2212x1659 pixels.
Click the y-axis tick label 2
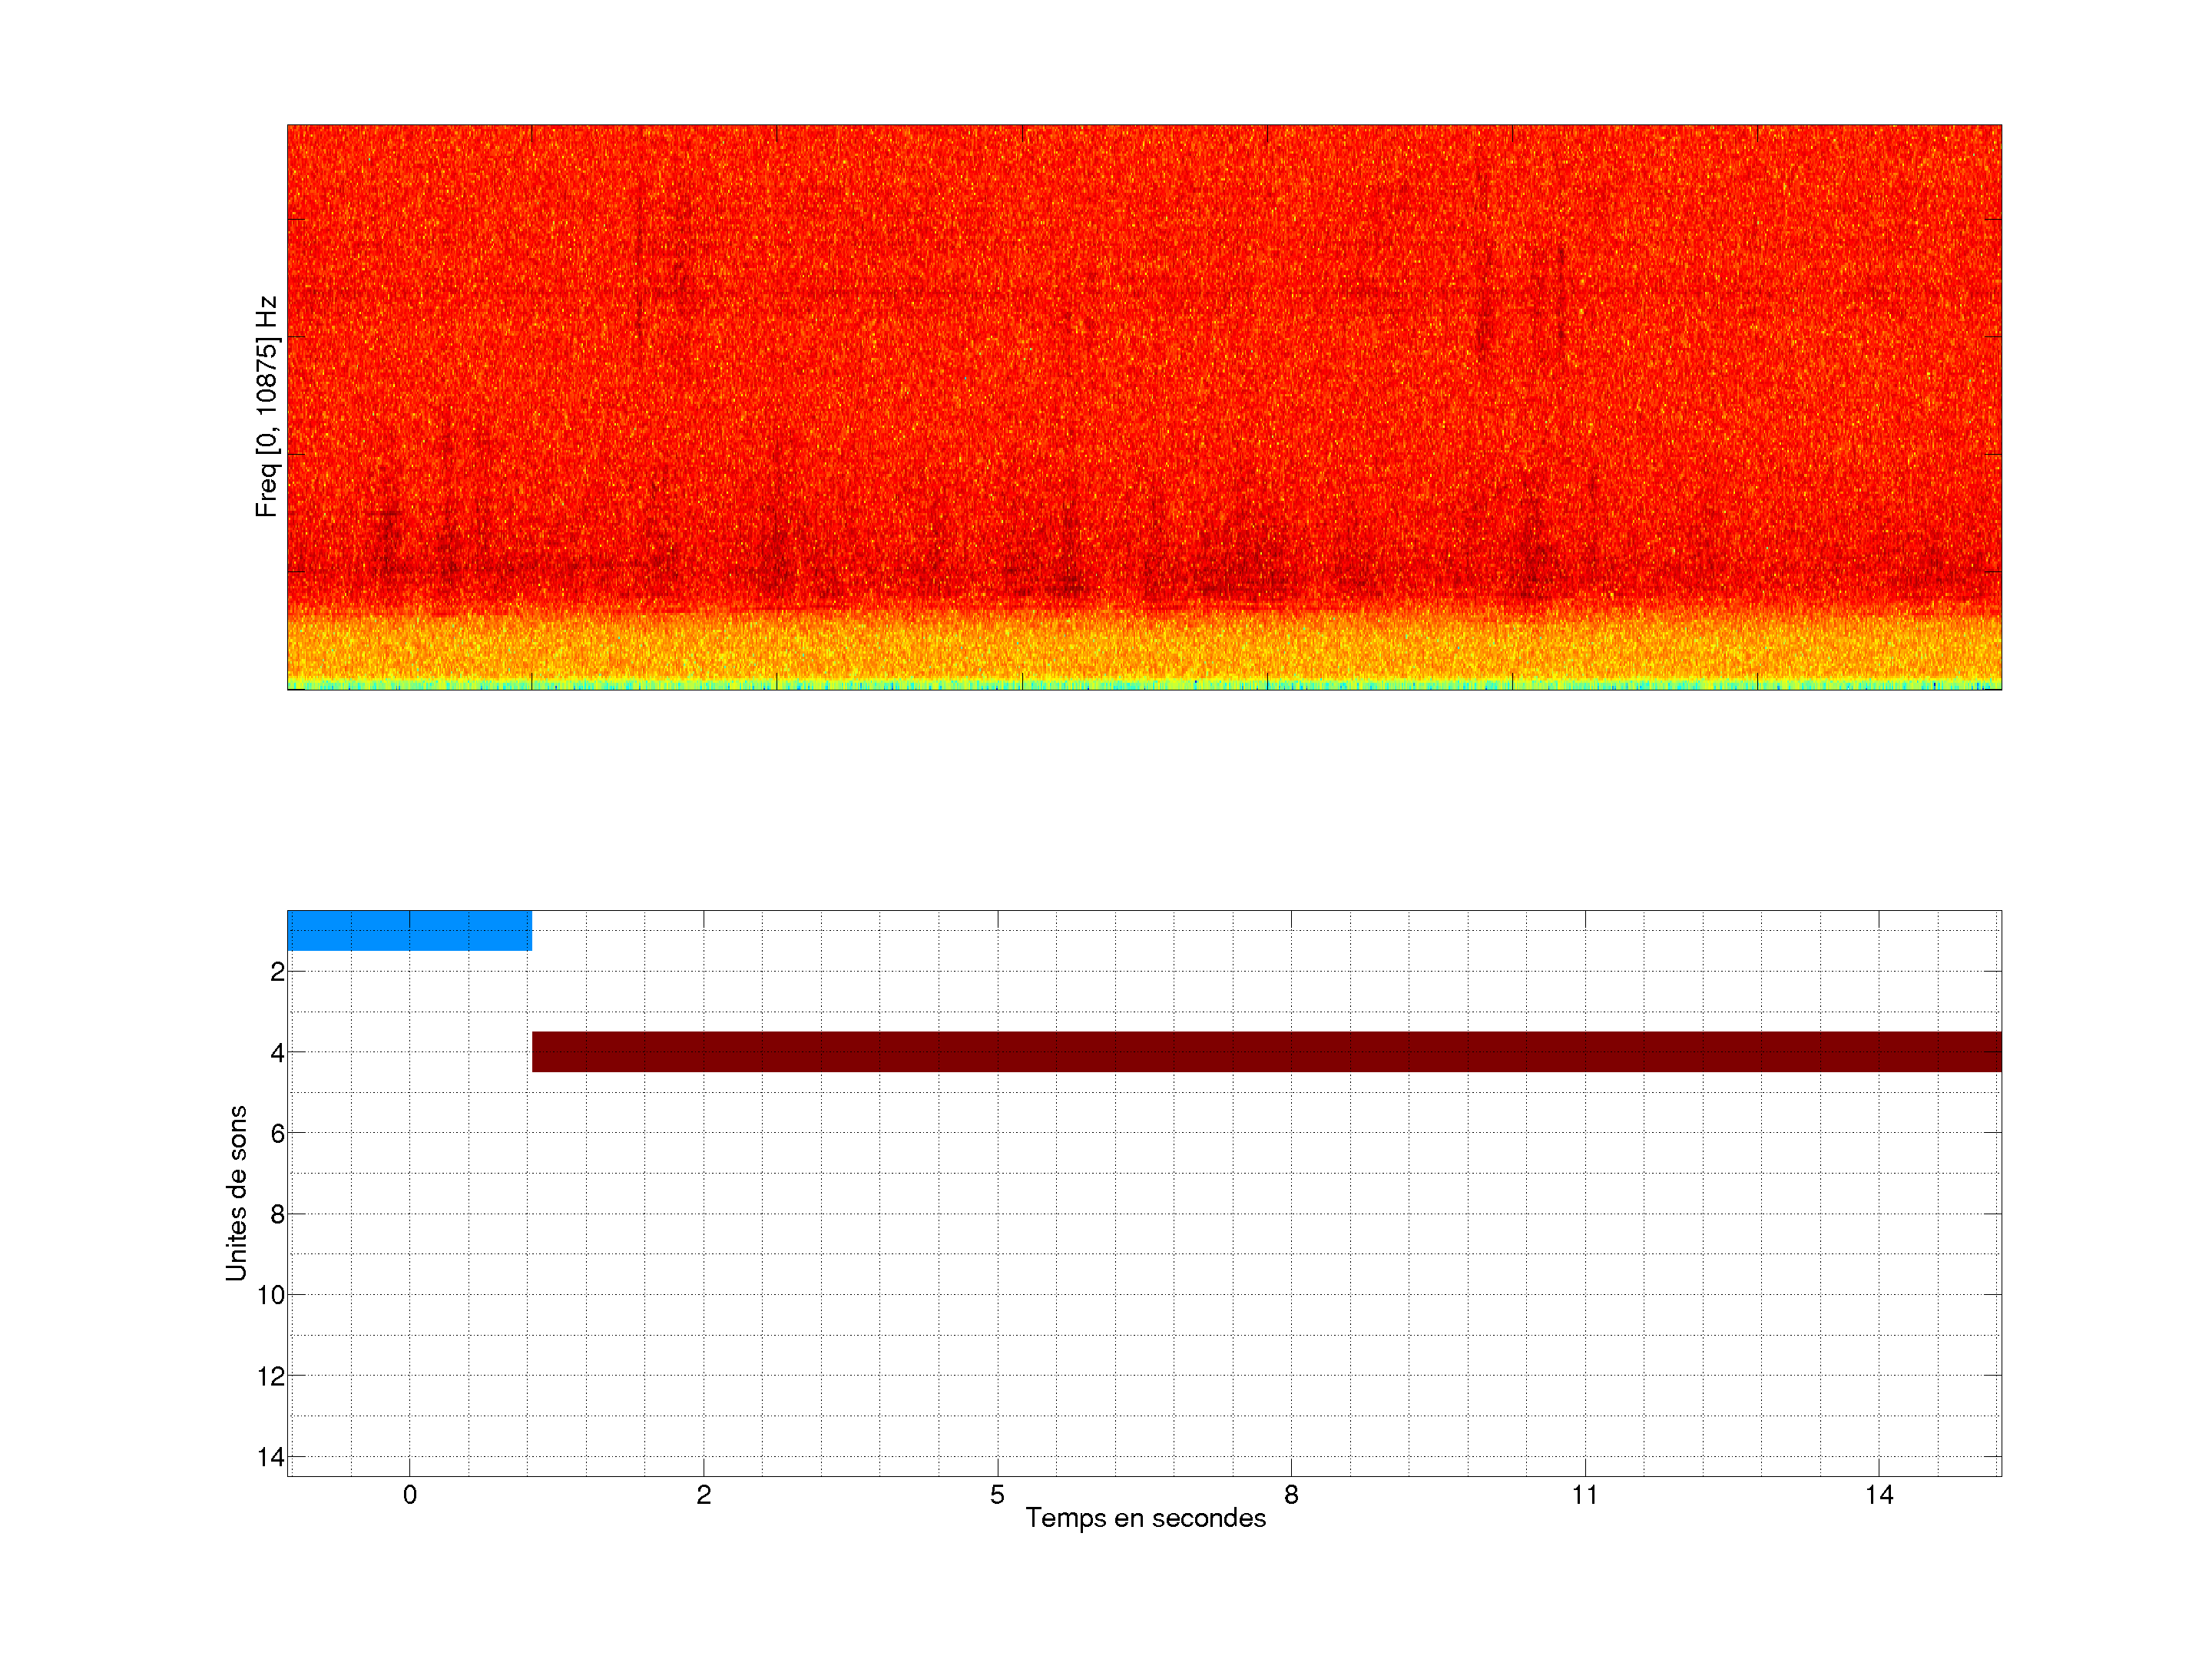point(277,972)
